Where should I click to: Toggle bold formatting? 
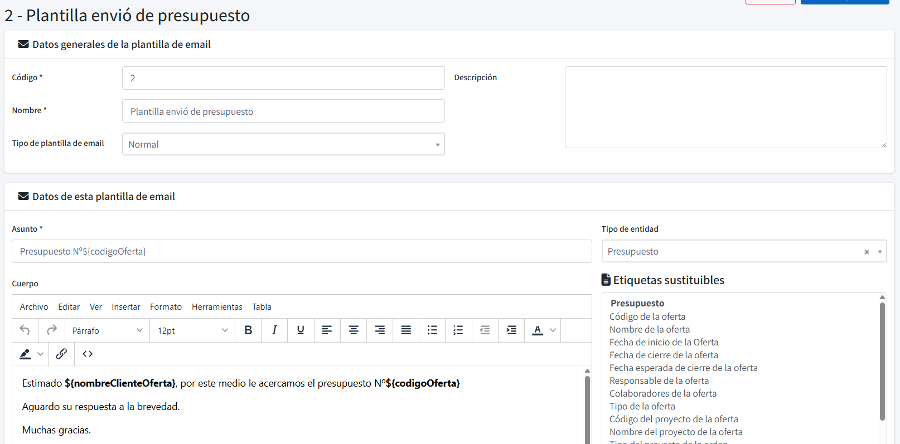tap(248, 330)
